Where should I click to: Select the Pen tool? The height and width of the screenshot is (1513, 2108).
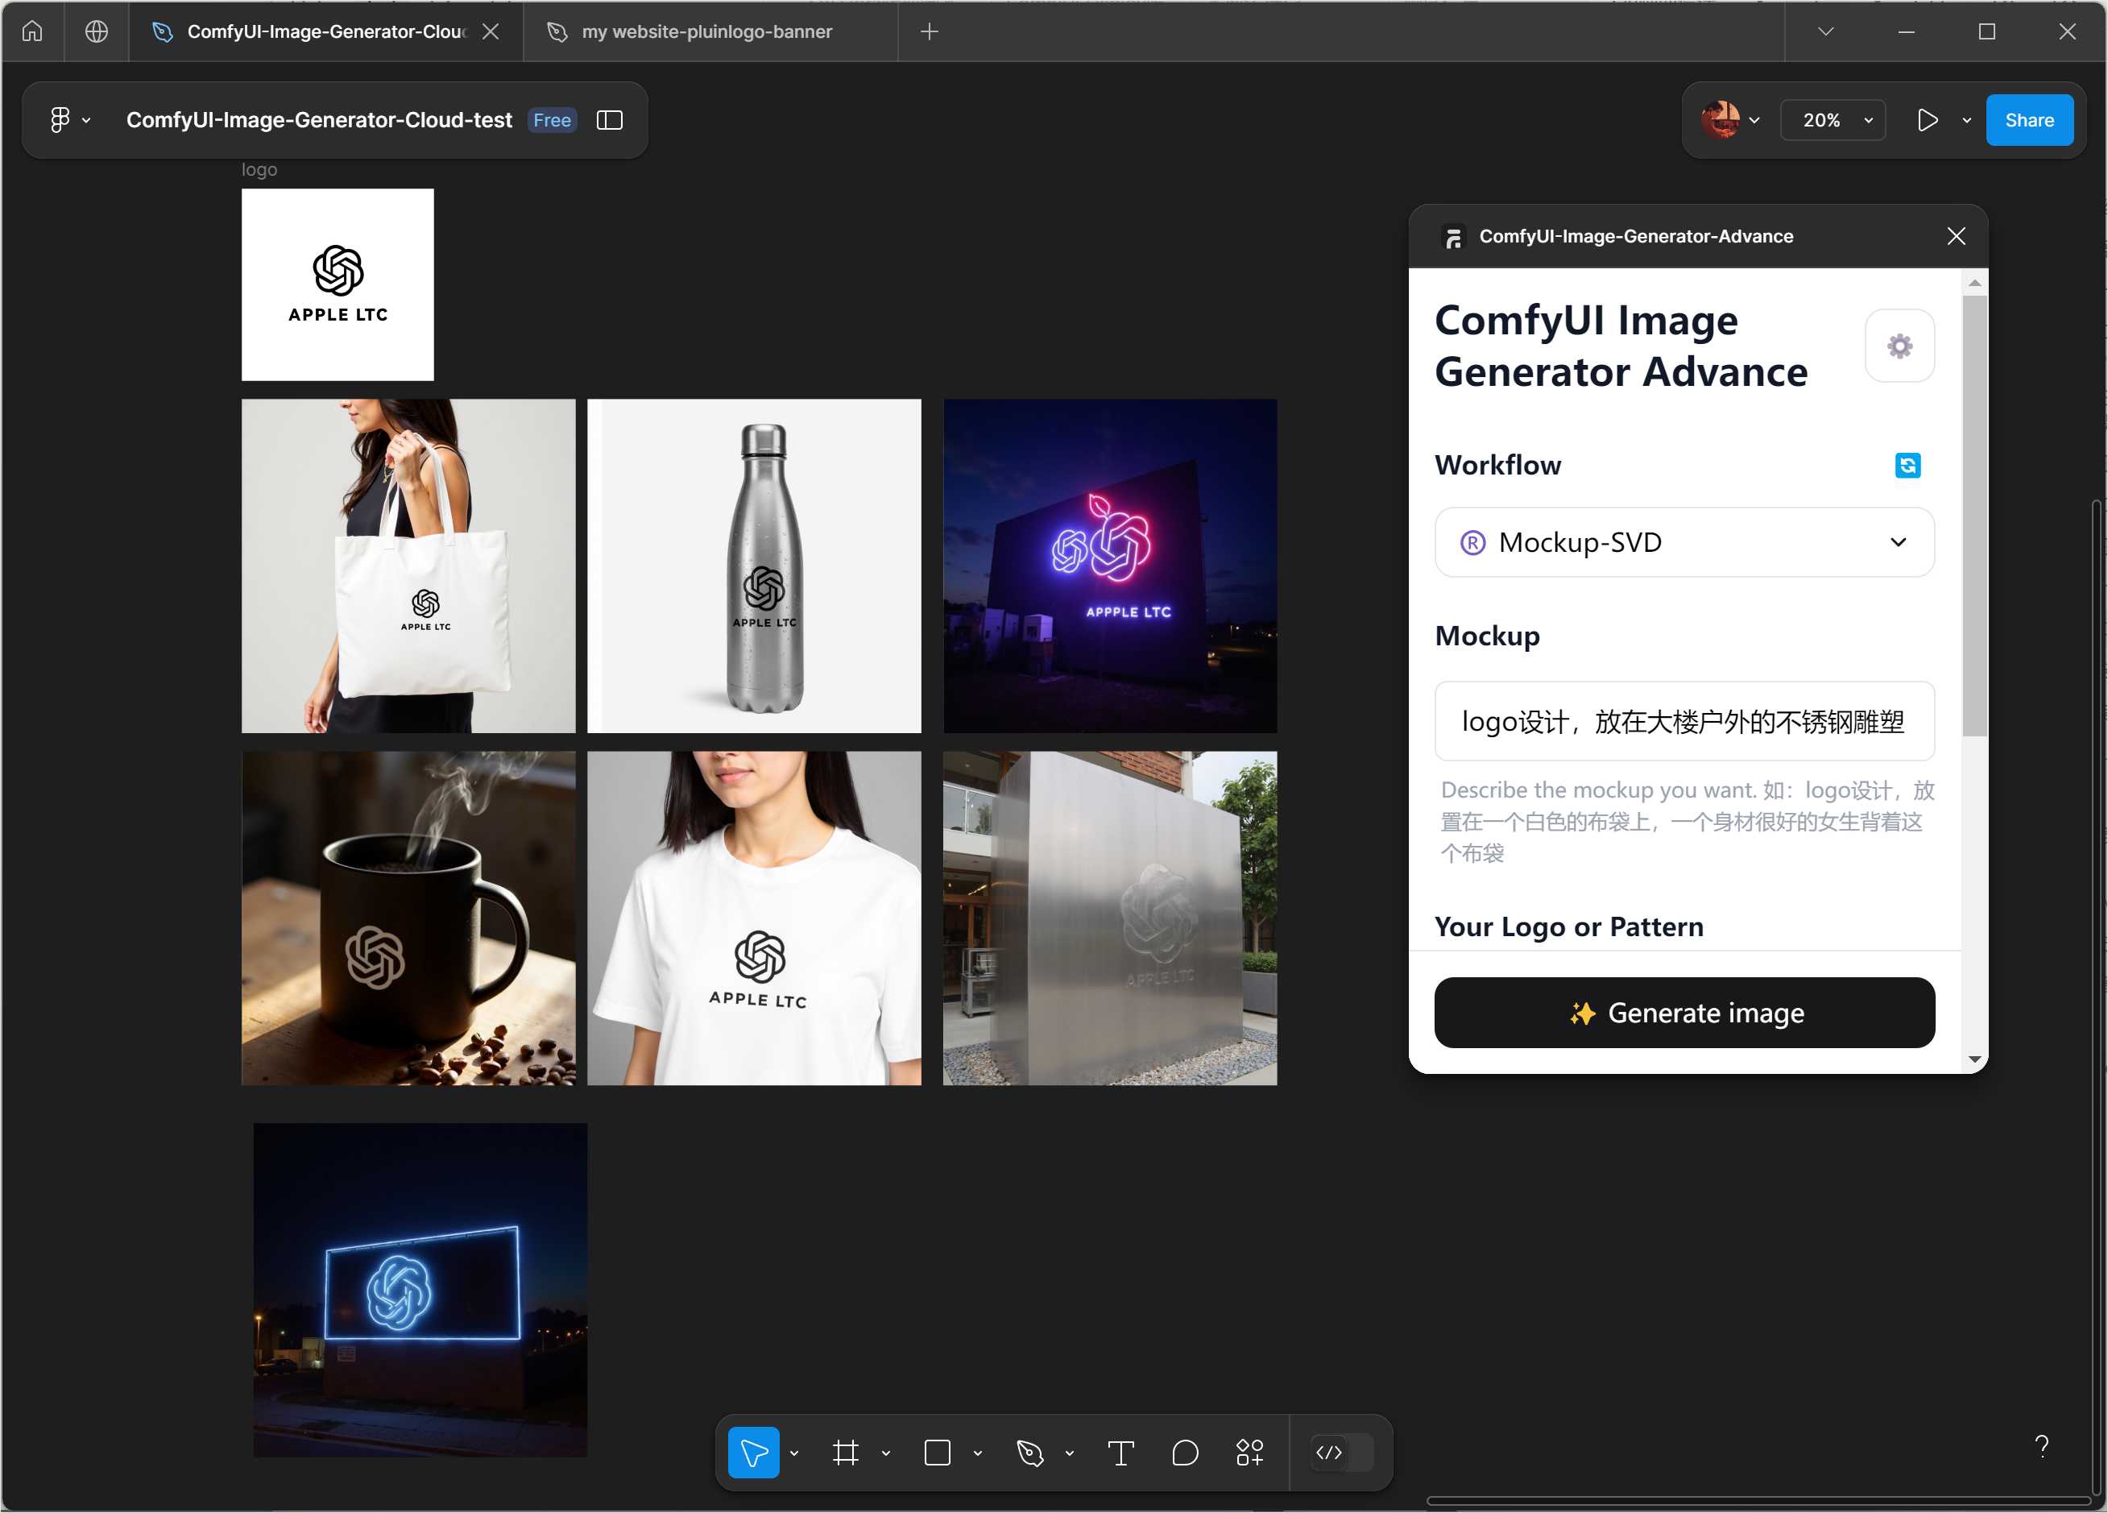click(x=1029, y=1453)
